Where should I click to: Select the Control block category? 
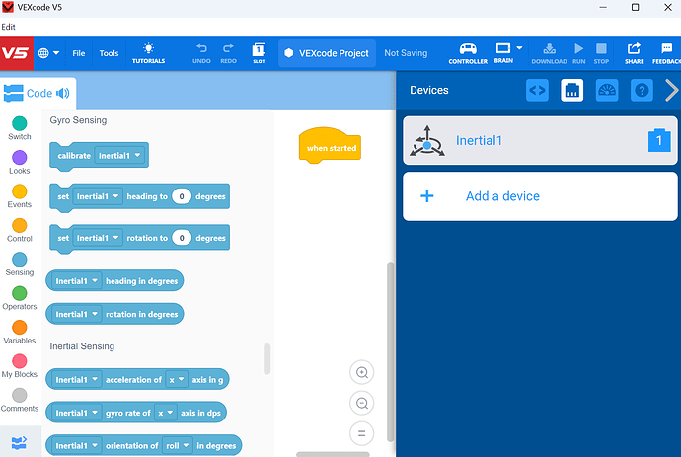(20, 230)
